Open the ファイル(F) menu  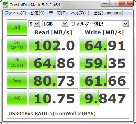pyautogui.click(x=15, y=13)
